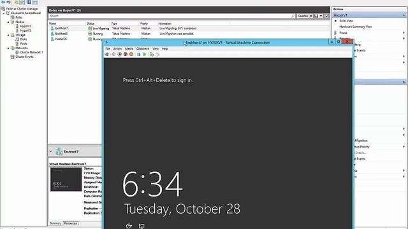408x229 pixels.
Task: Click the Running status icon for Exchhost8
Action: tap(90, 34)
